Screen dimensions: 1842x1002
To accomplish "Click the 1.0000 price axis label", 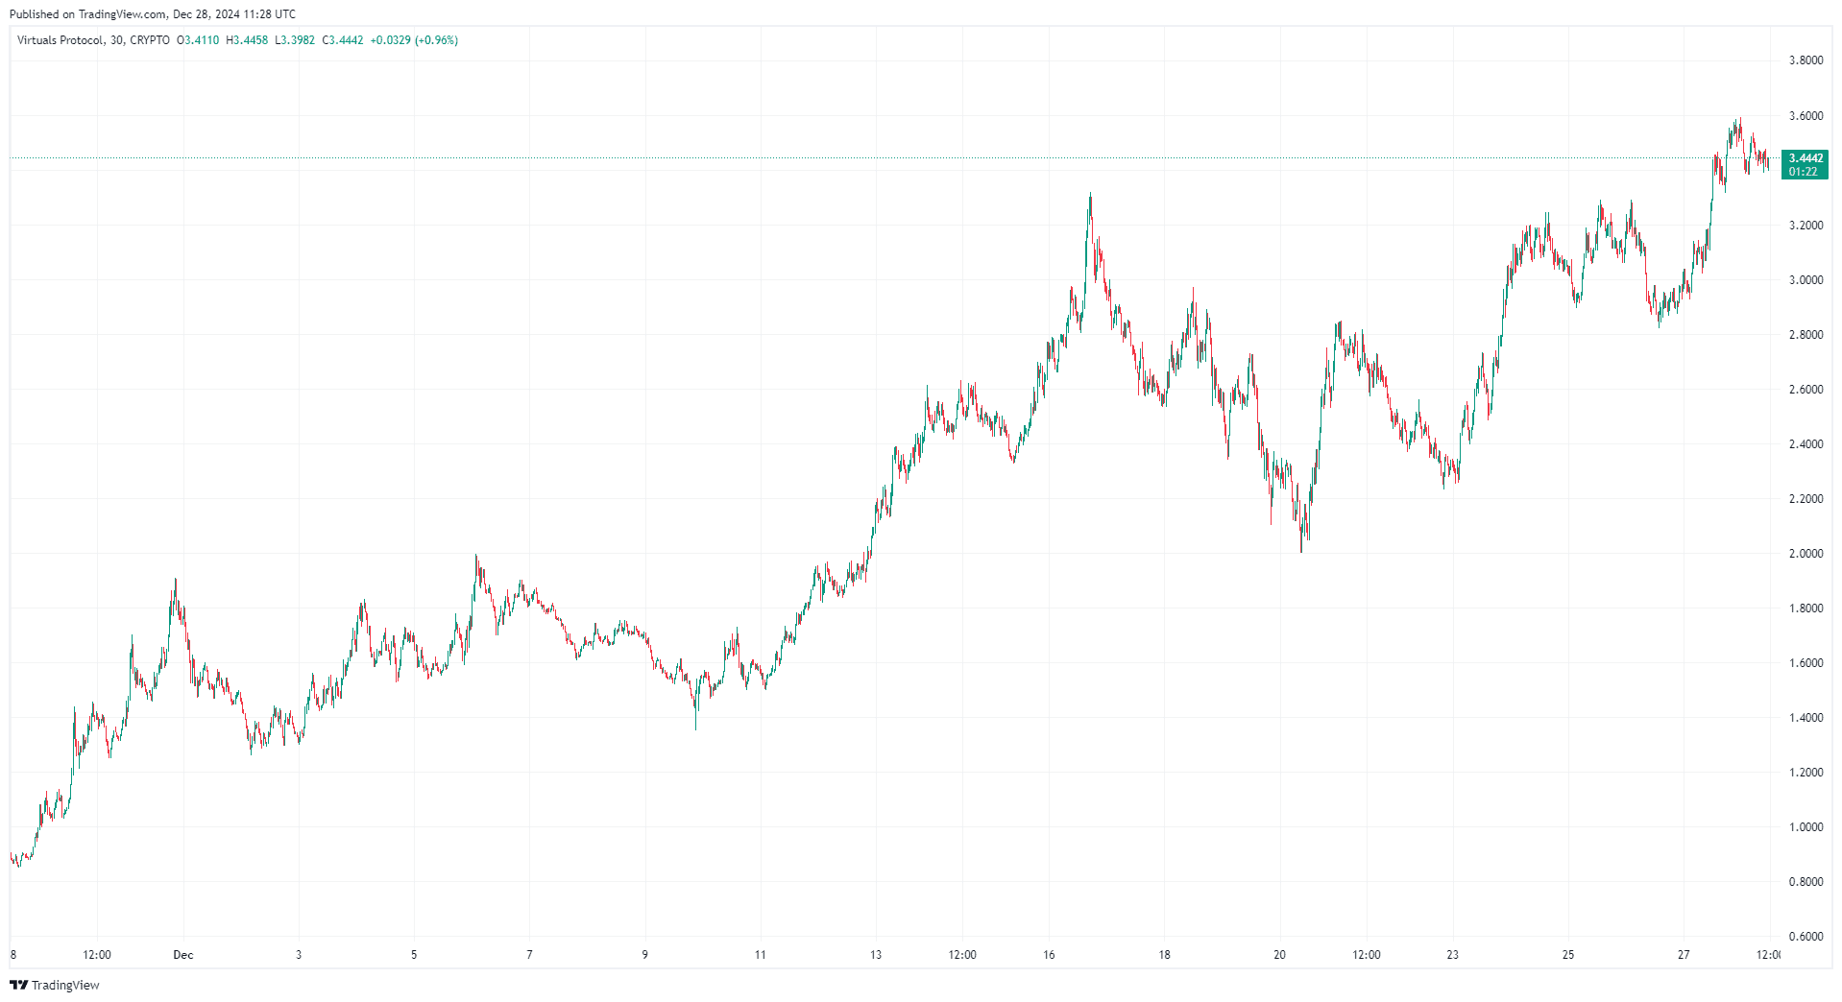I will [1806, 827].
